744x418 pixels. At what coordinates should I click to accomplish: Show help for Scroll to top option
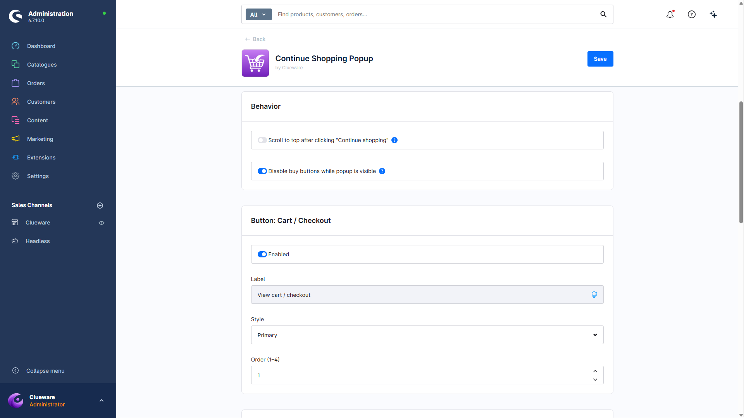[394, 140]
